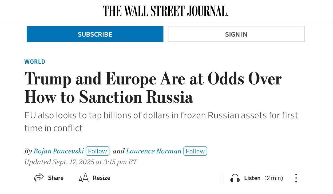Go to The Wall Street Journal homepage logo
Image resolution: width=333 pixels, height=194 pixels.
[166, 11]
